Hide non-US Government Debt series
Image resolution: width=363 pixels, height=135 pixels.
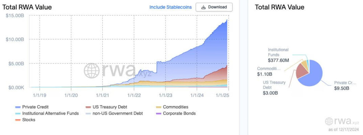pyautogui.click(x=114, y=113)
